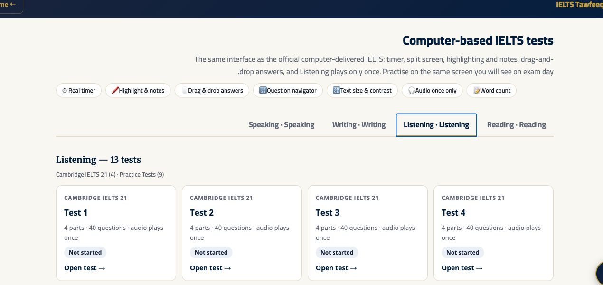This screenshot has height=285, width=603.
Task: Click the headphones icon beside Audio once only
Action: coord(412,91)
